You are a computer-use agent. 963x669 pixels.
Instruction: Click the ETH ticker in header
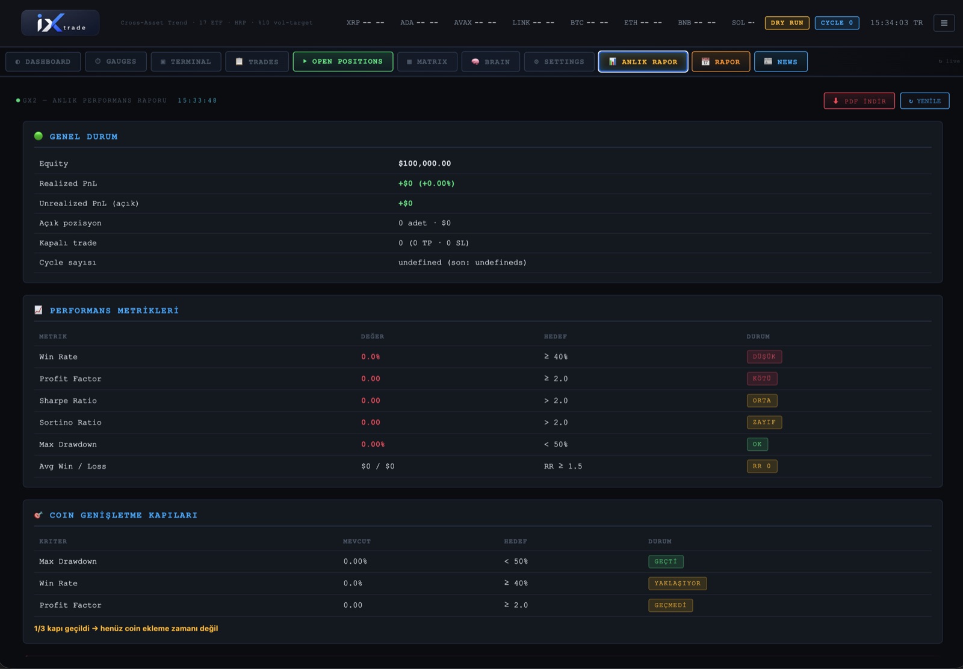pyautogui.click(x=643, y=23)
